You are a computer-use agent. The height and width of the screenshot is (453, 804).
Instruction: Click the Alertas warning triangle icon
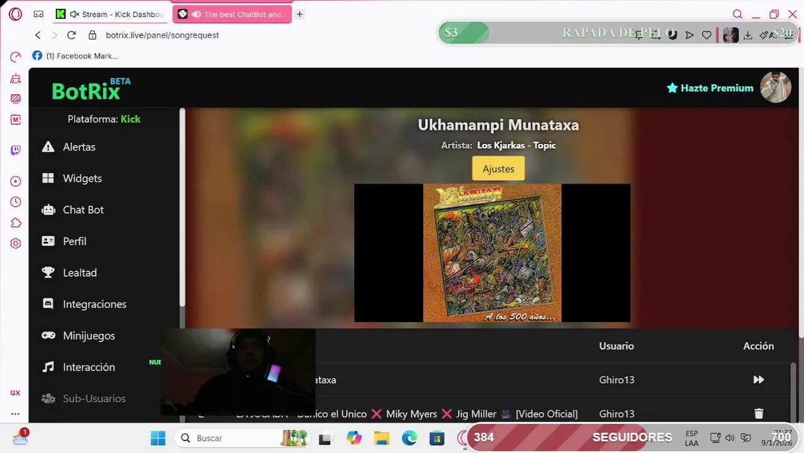[x=48, y=147]
